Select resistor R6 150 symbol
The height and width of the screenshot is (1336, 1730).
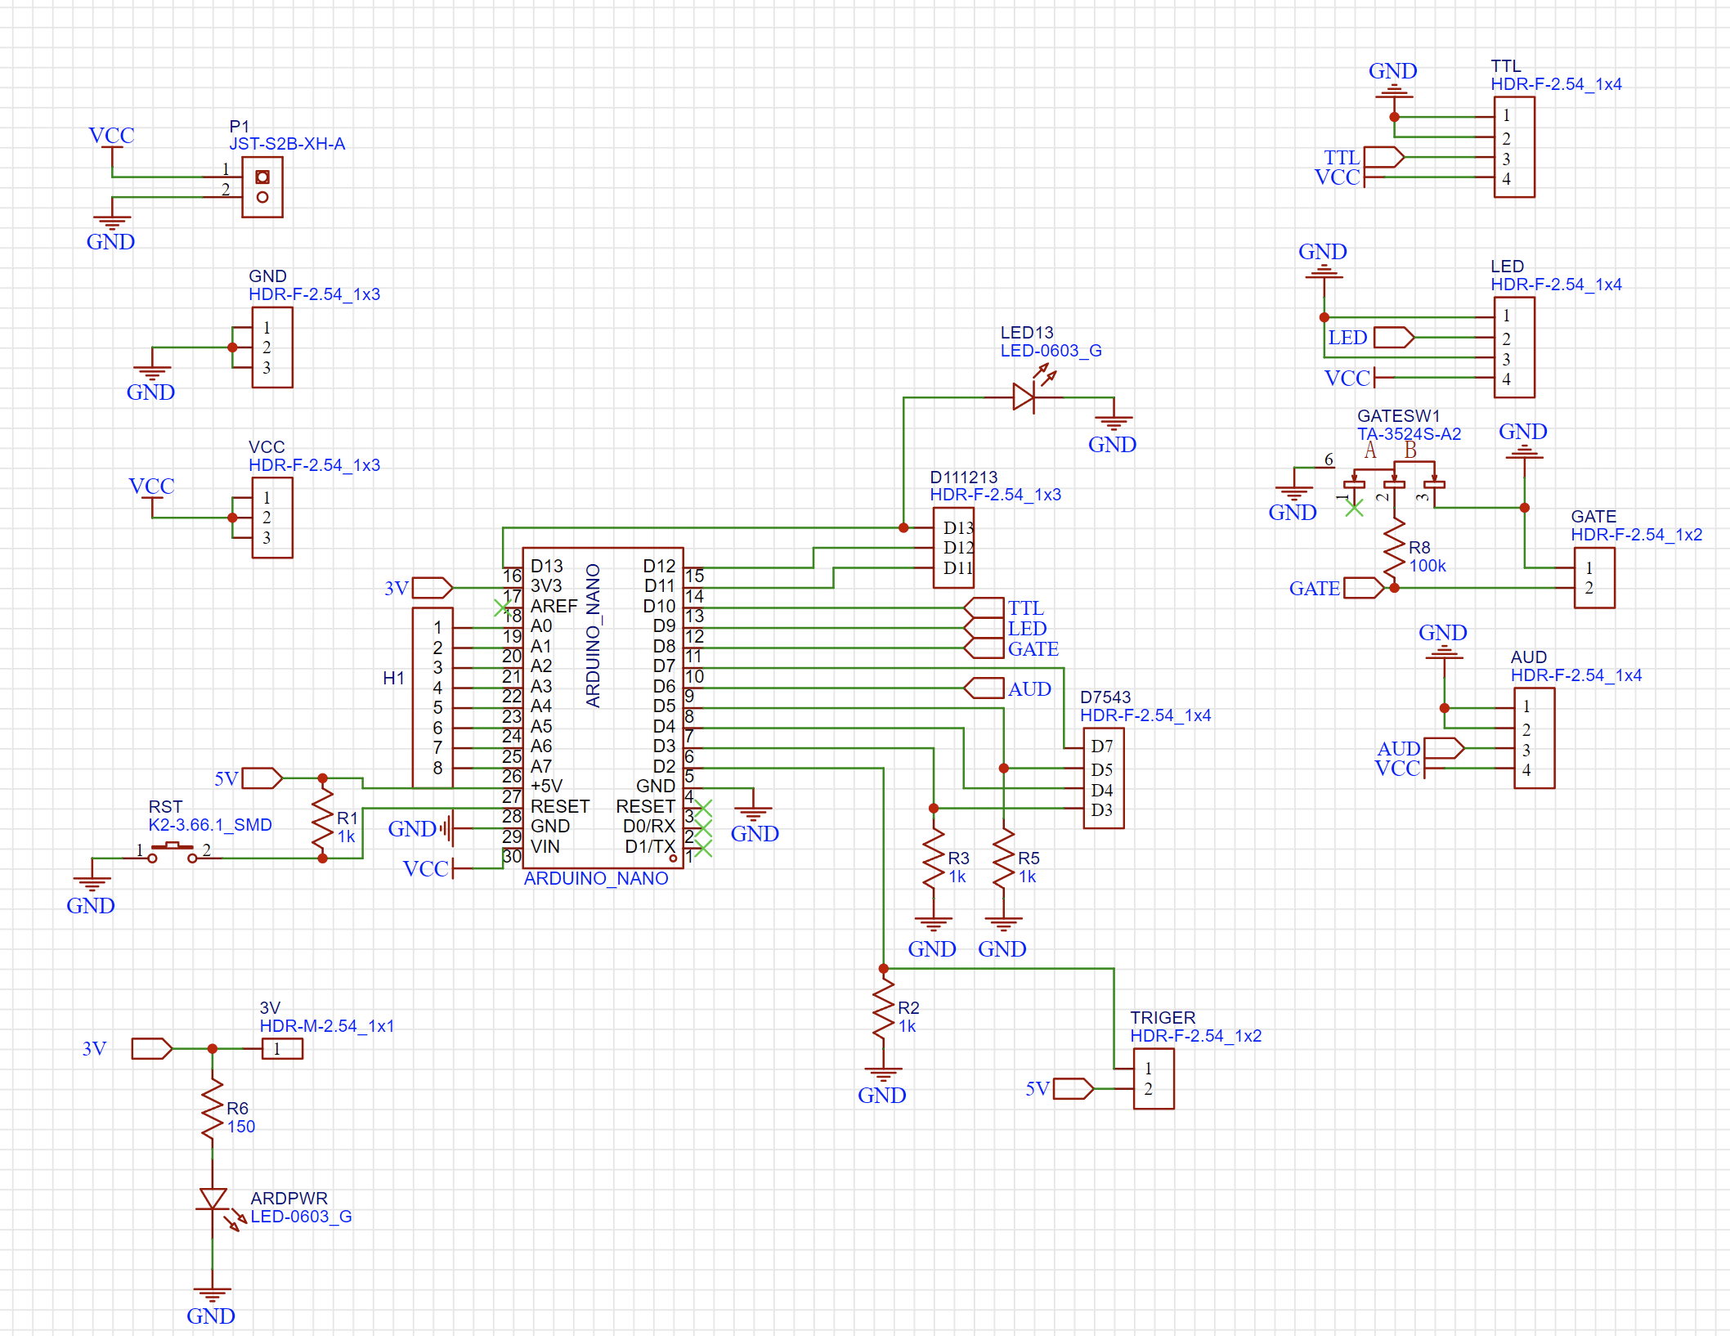(213, 1110)
